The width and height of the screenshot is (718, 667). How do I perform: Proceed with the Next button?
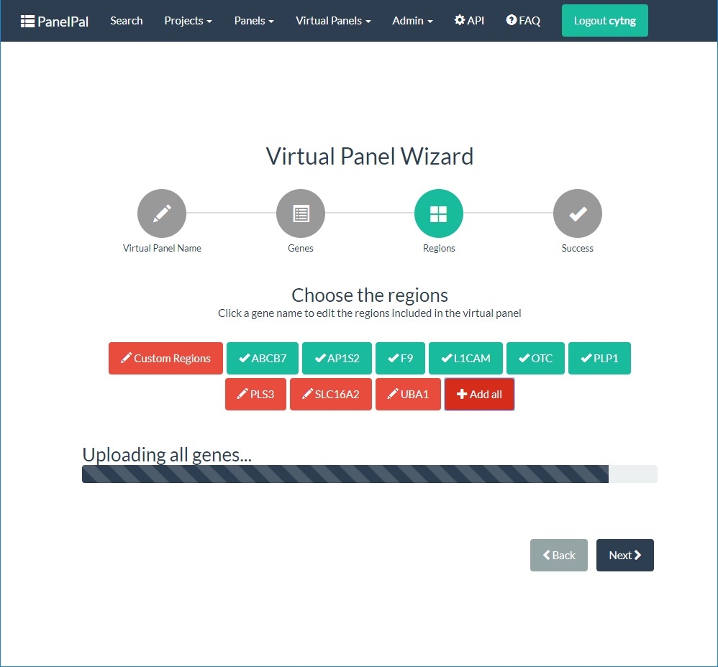click(625, 556)
